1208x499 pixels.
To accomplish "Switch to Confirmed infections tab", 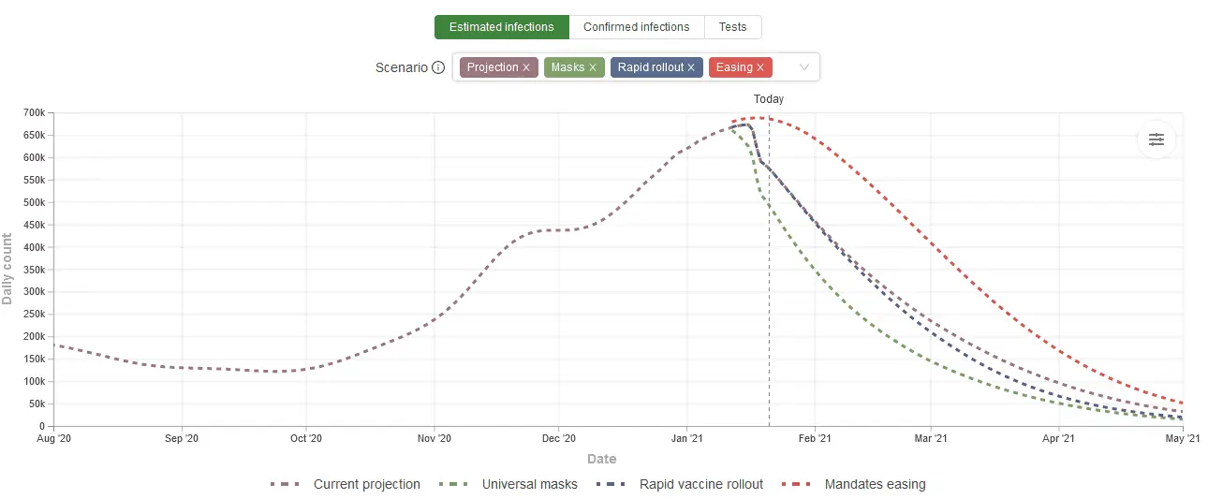I will (x=636, y=27).
